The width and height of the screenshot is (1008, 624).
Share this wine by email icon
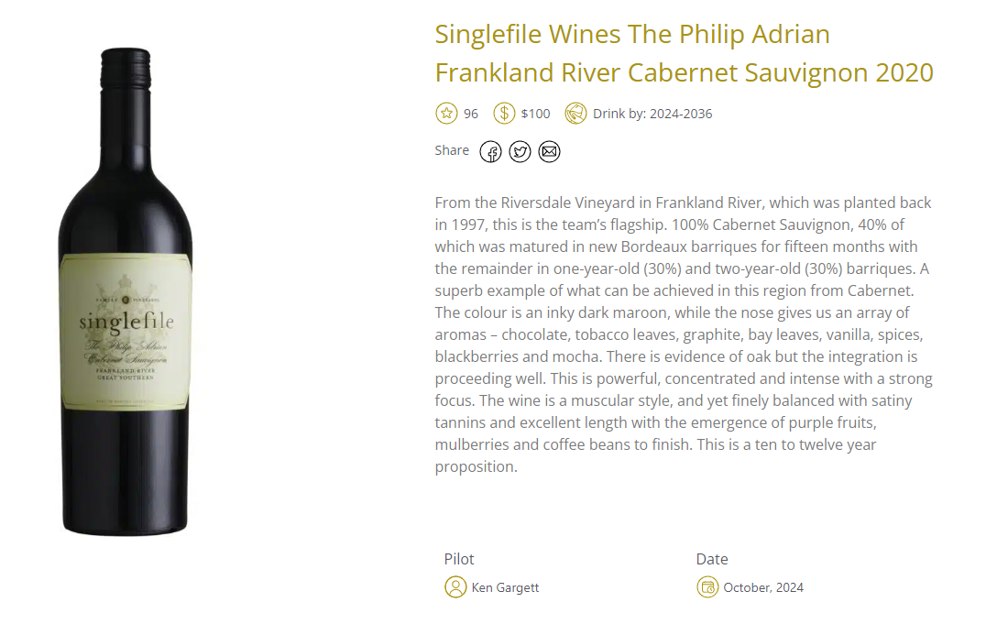click(549, 152)
